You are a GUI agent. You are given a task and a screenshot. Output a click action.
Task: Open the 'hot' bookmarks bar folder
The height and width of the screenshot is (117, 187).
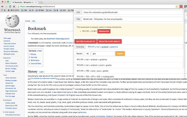click(x=49, y=10)
